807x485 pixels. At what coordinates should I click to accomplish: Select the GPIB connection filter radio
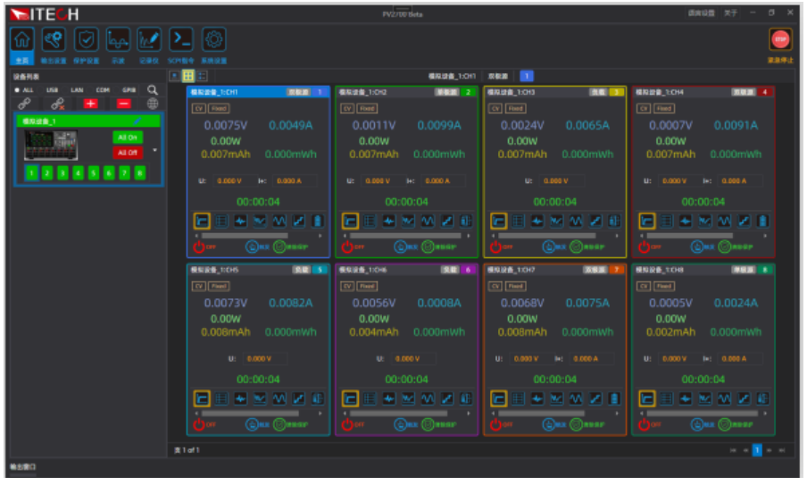click(129, 90)
